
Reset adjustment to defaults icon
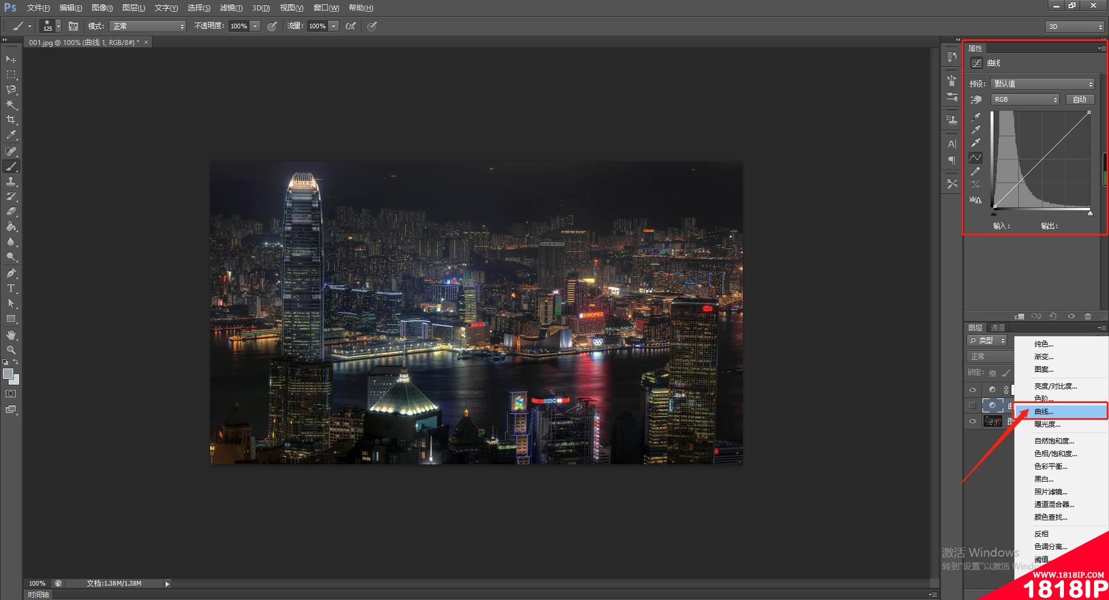click(1053, 316)
